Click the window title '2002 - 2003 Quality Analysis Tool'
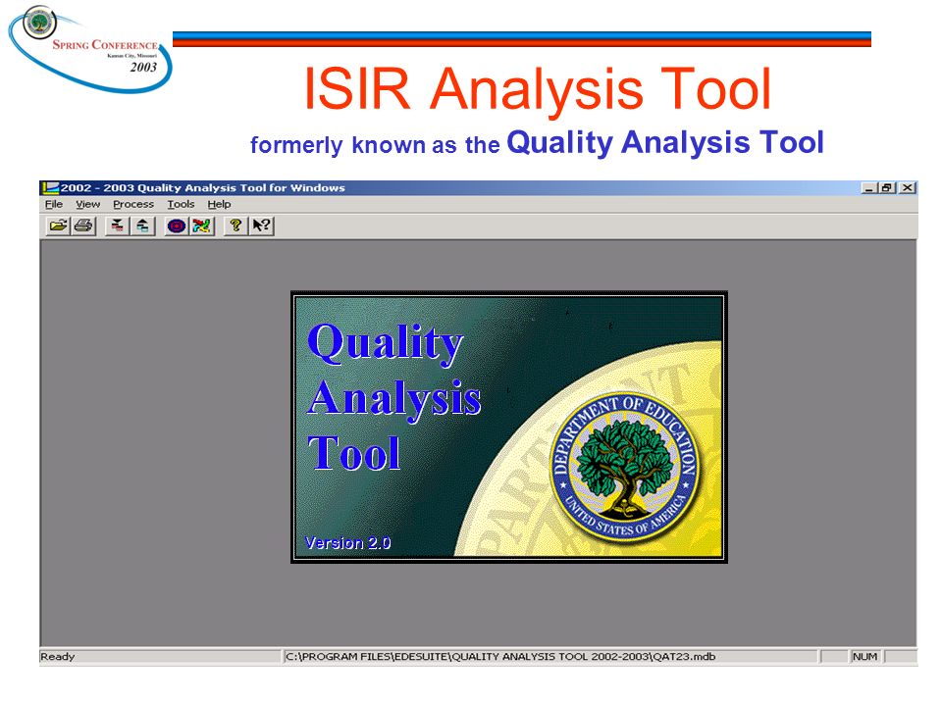The image size is (942, 706). click(x=203, y=187)
